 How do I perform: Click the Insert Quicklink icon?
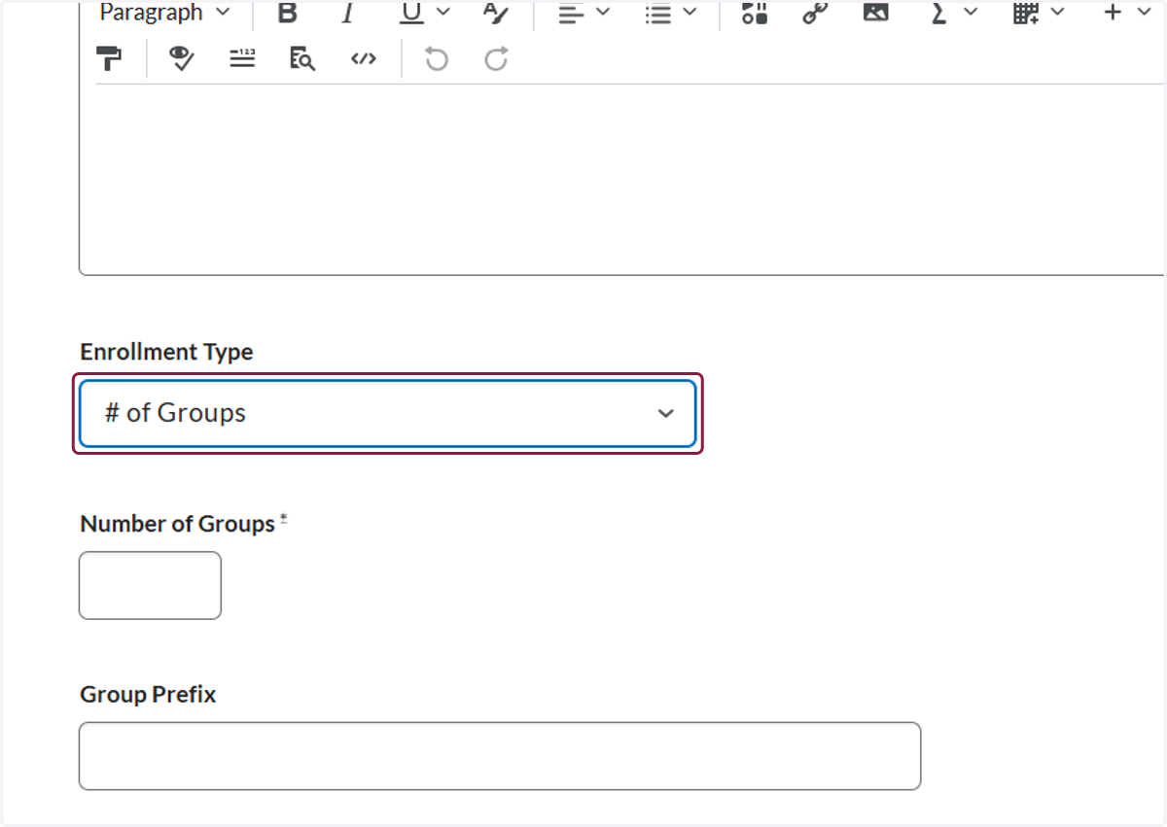815,13
